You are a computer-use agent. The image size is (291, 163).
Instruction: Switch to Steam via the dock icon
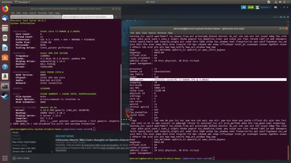(5, 96)
